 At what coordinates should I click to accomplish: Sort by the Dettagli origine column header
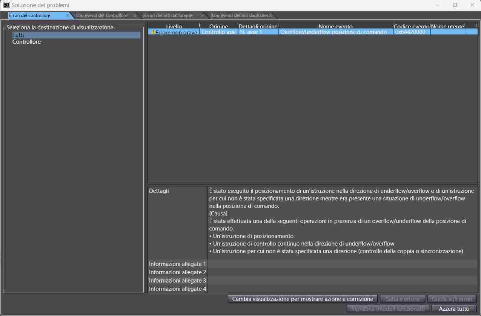pyautogui.click(x=258, y=26)
